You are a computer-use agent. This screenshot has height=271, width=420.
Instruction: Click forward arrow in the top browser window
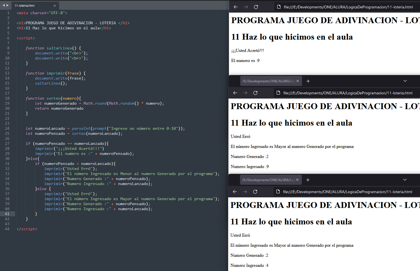246,7
